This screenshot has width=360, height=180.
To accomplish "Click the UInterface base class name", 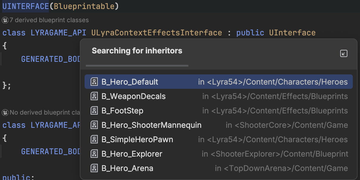I will 292,32.
